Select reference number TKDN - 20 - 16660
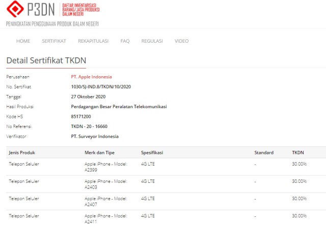The width and height of the screenshot is (326, 227). click(x=89, y=126)
